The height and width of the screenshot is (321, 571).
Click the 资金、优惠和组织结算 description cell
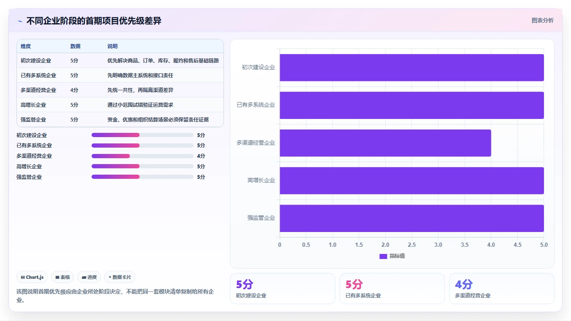click(158, 120)
